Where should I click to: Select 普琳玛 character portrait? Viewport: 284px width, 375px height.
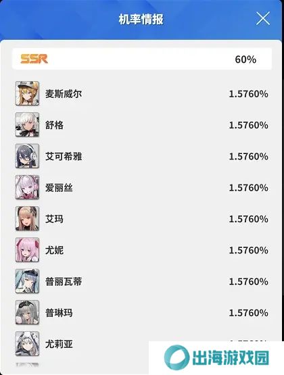pos(27,313)
